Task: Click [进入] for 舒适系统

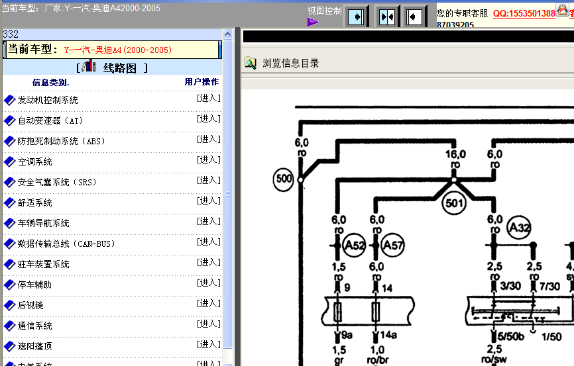Action: click(x=209, y=201)
